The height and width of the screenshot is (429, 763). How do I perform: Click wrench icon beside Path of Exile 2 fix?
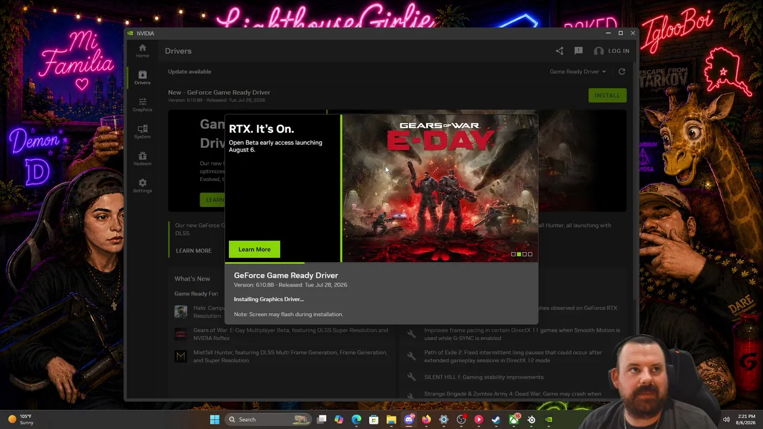(411, 356)
